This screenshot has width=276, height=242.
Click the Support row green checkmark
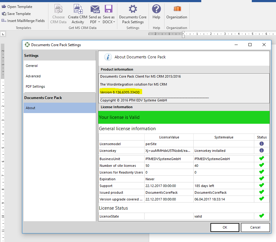262,185
